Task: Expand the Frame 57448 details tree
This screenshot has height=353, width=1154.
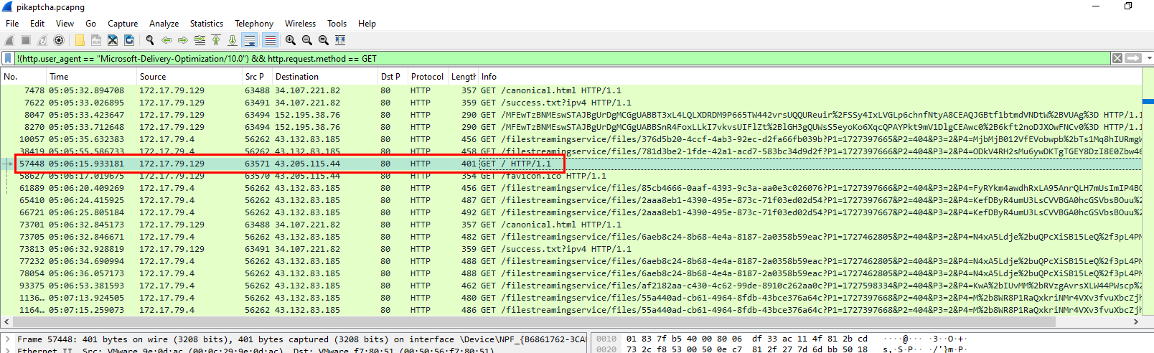Action: pyautogui.click(x=7, y=339)
